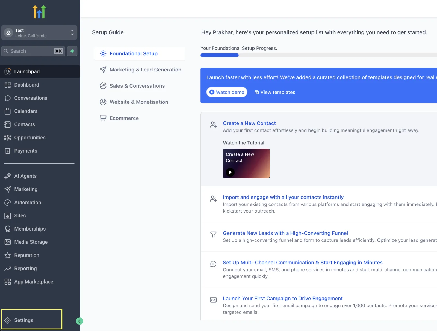Click the Reporting trend line icon
Viewport: 437px width, 331px height.
point(8,269)
